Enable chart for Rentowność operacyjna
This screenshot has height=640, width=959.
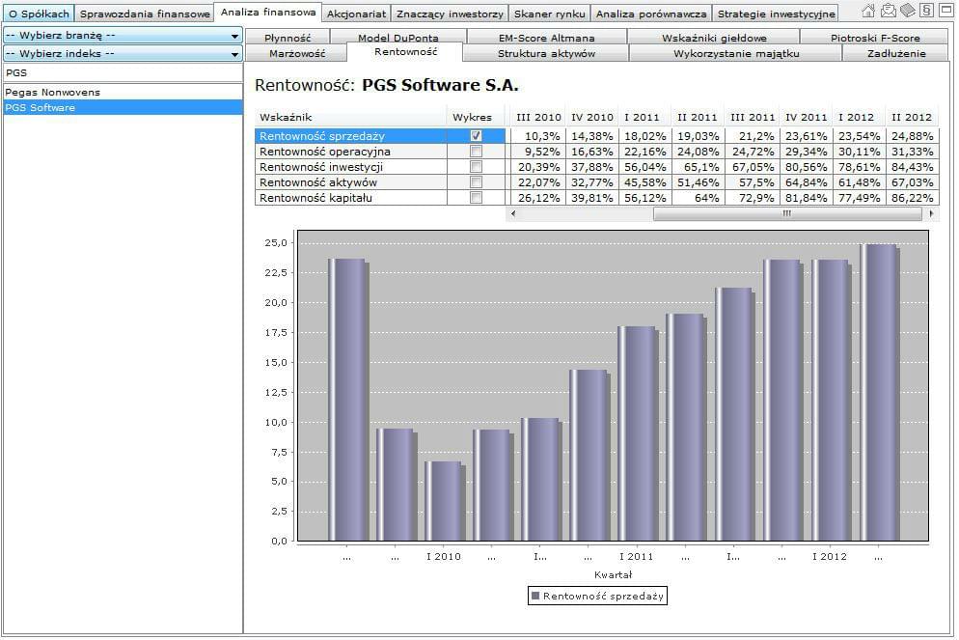coord(476,152)
